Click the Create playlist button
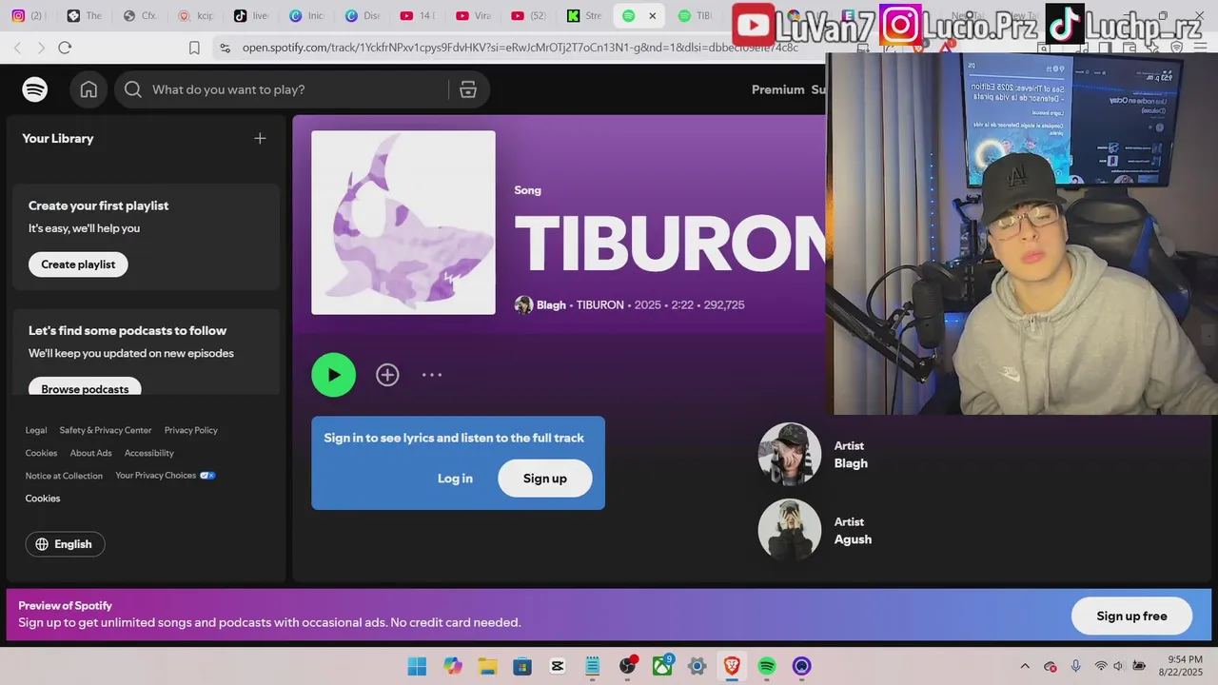This screenshot has height=685, width=1218. [78, 264]
